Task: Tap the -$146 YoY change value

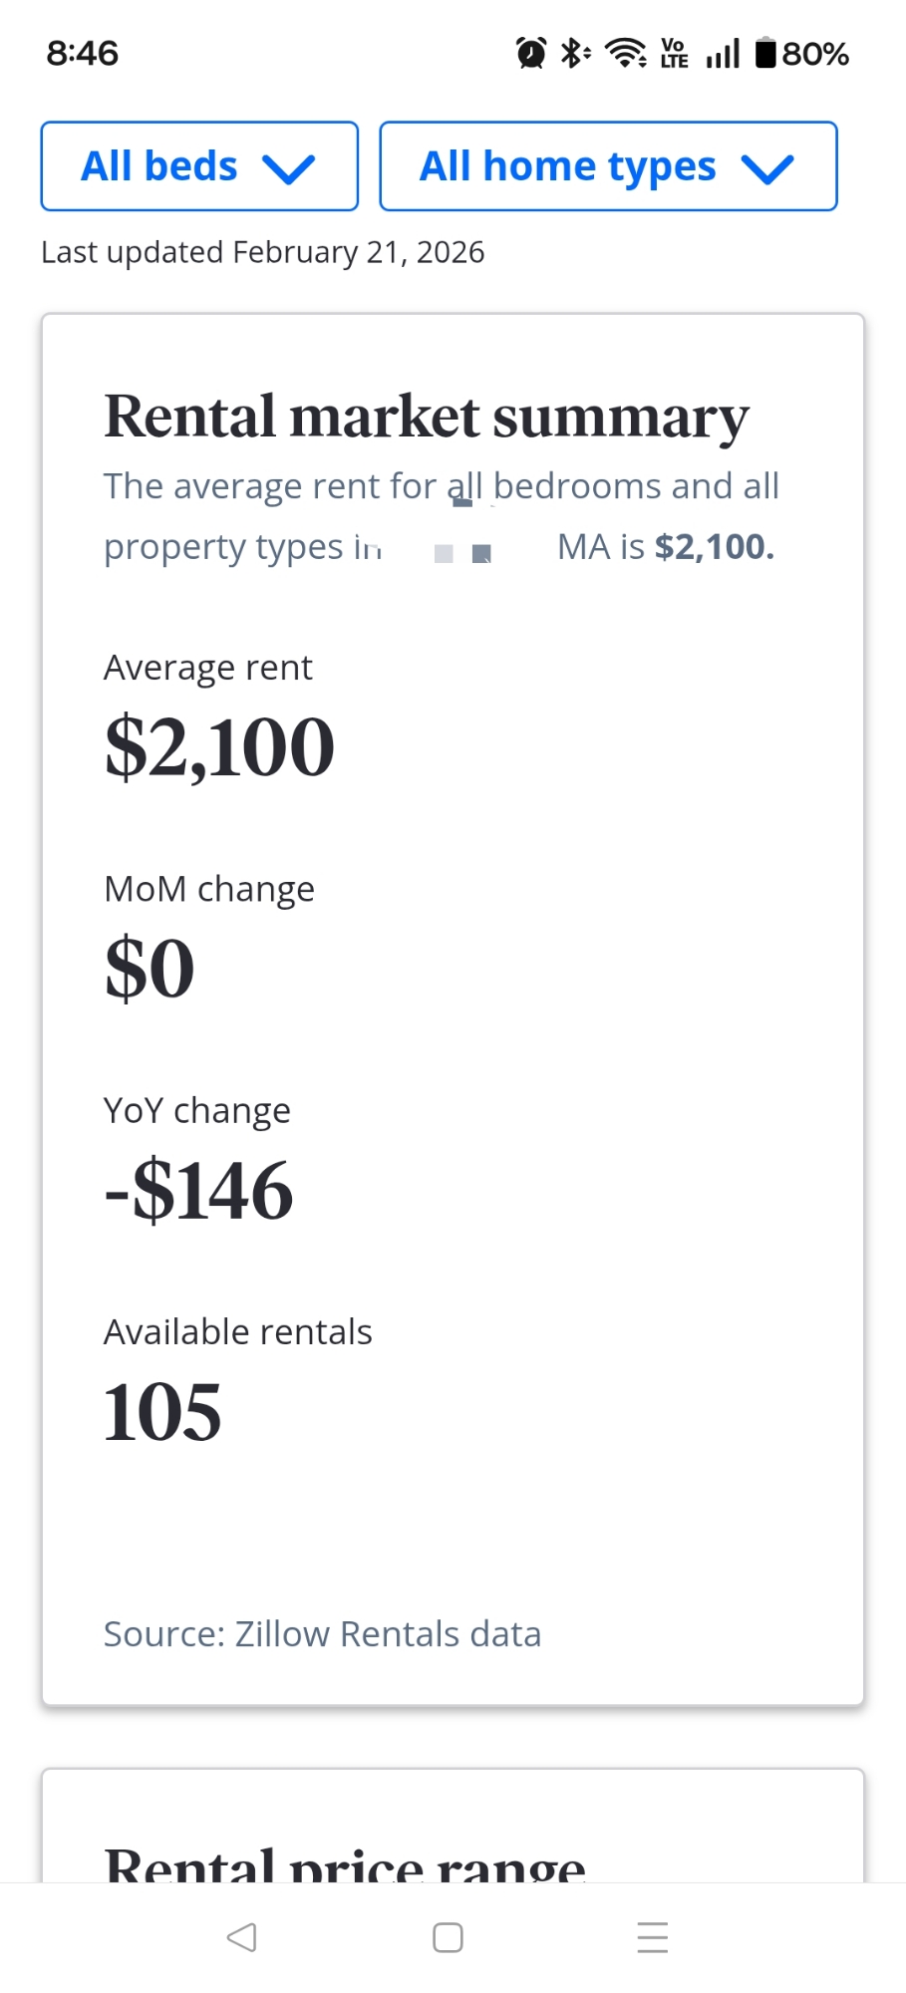Action: (199, 1190)
